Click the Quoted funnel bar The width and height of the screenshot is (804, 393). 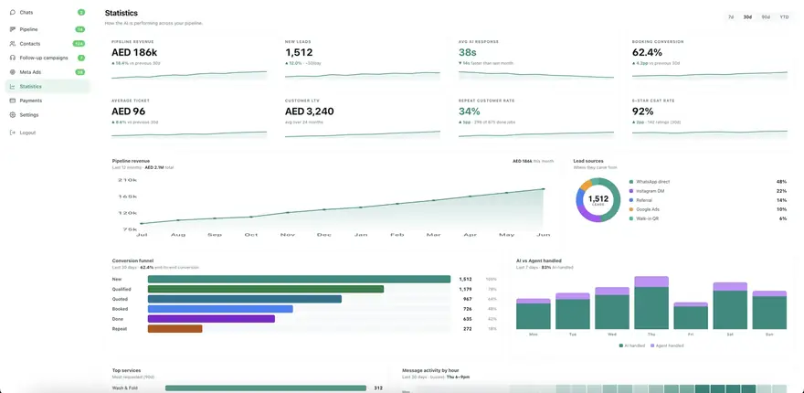click(x=245, y=299)
